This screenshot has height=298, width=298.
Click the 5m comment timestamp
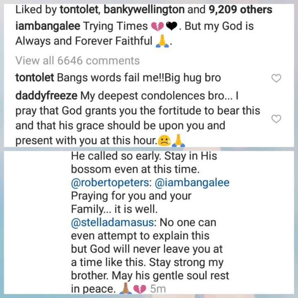pyautogui.click(x=157, y=289)
